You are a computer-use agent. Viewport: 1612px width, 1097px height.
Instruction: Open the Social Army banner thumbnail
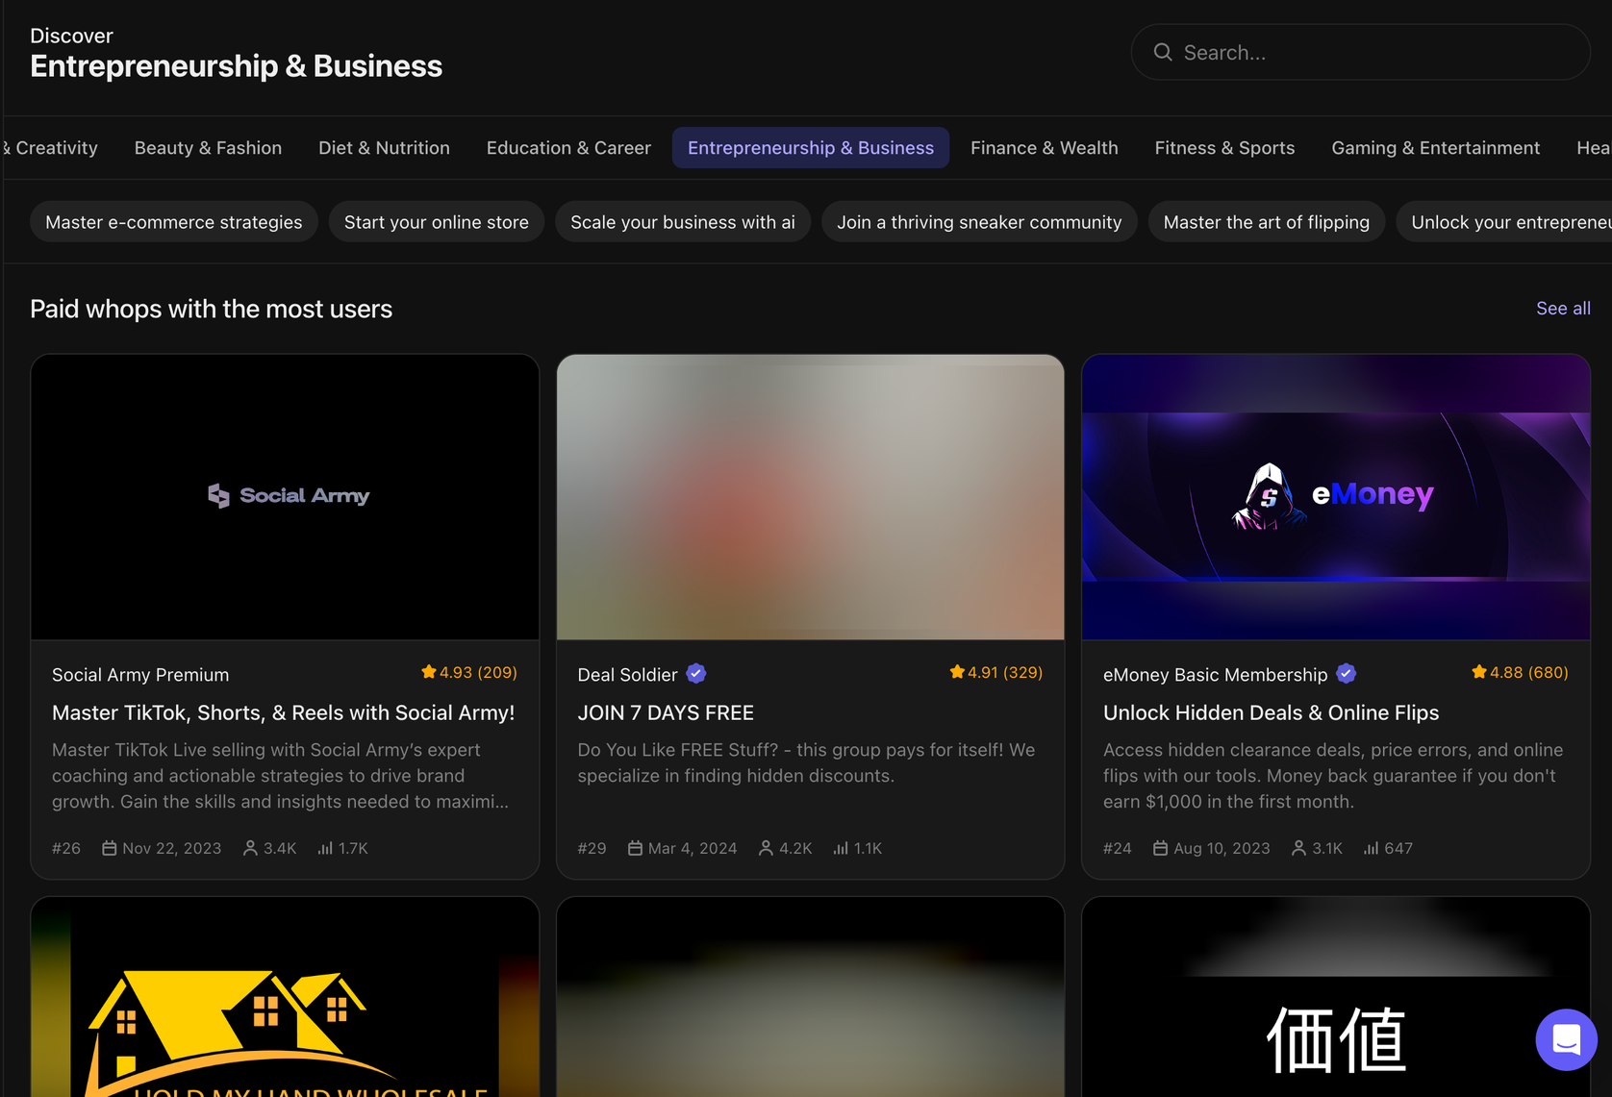click(x=285, y=497)
